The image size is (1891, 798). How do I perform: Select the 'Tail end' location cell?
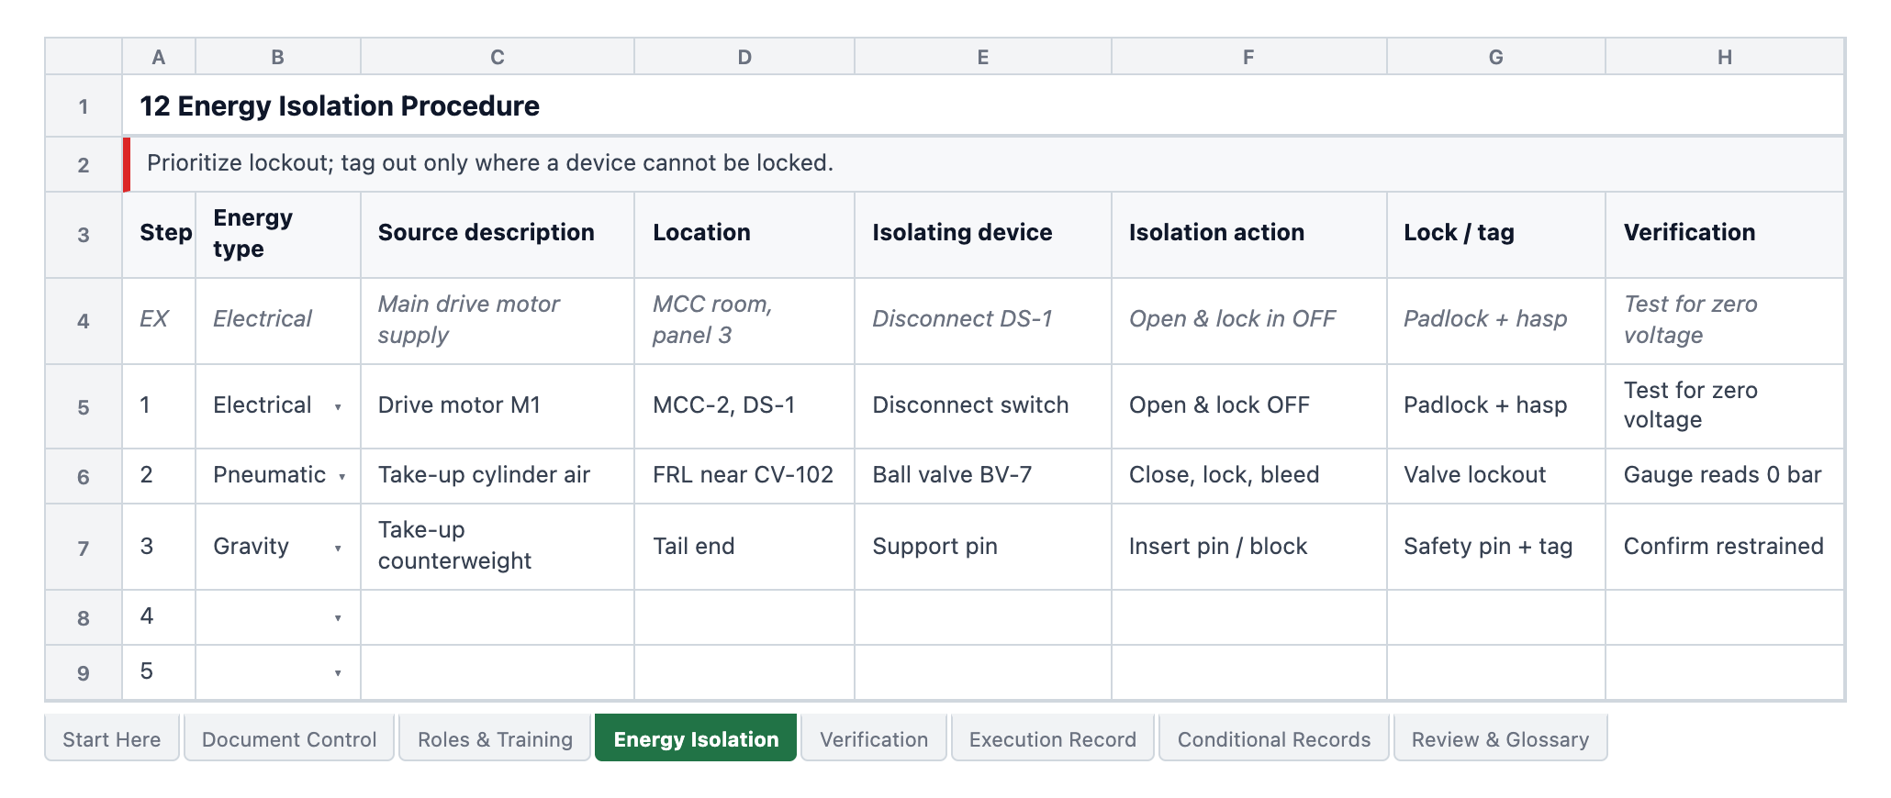744,547
